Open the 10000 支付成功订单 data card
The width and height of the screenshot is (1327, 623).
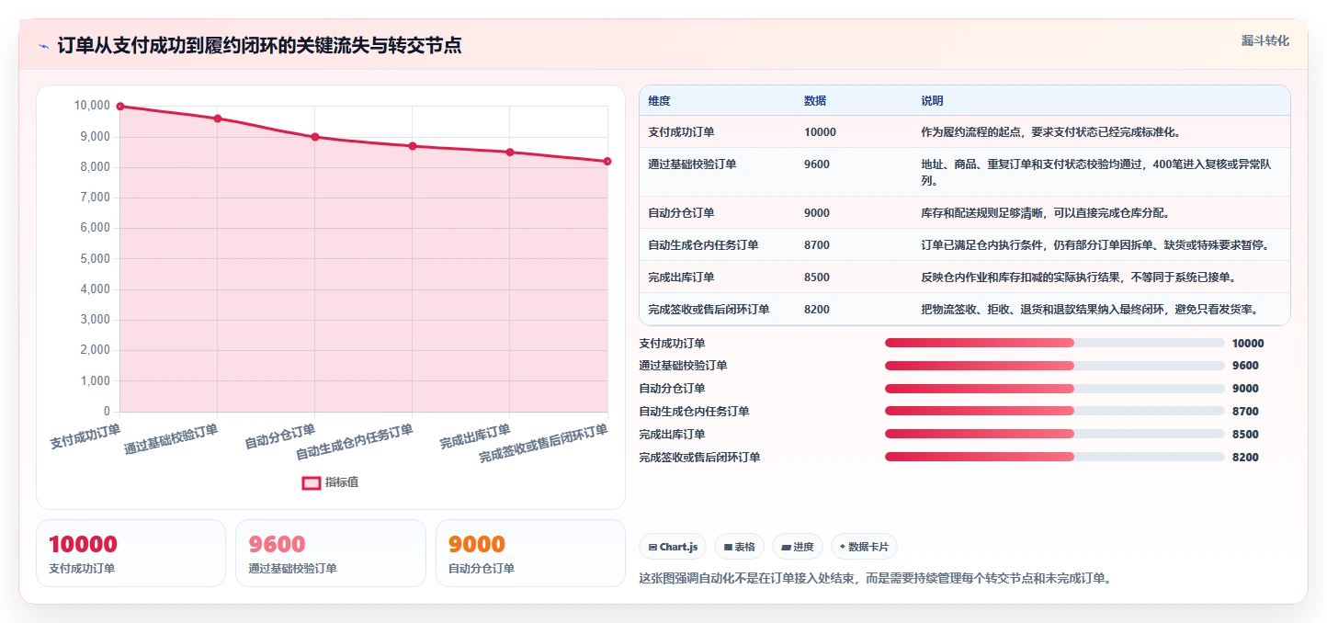pyautogui.click(x=130, y=553)
